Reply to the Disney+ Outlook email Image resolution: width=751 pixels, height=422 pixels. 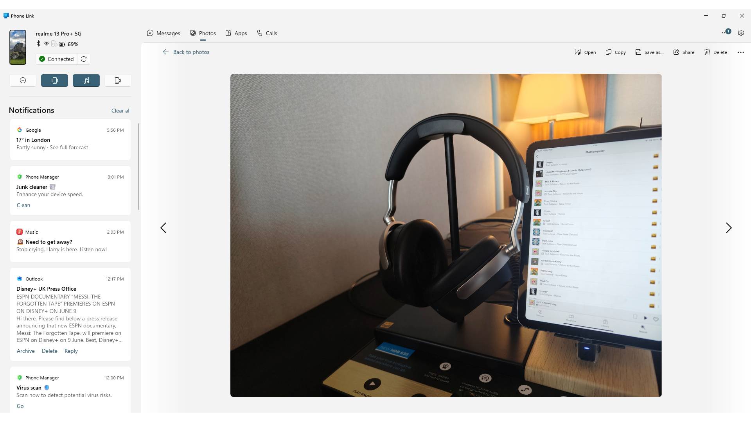coord(71,351)
